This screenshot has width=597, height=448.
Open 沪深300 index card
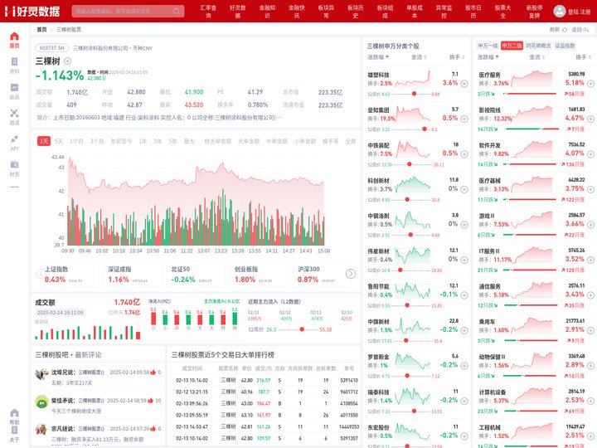(322, 275)
